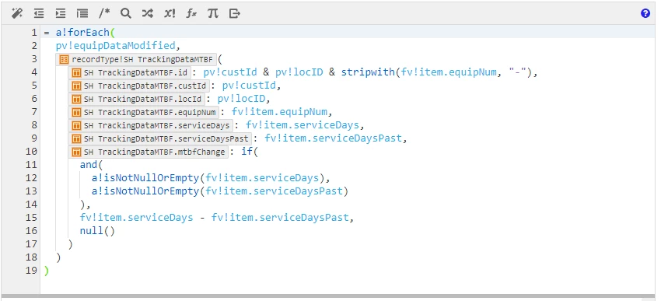Click the shuffle arrows toolbar icon
Image resolution: width=661 pixels, height=301 pixels.
[148, 13]
